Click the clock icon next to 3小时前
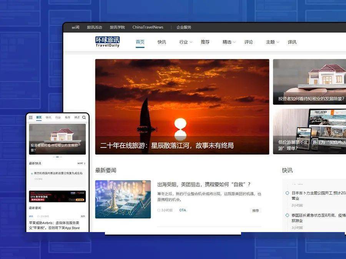346x259 pixels. point(159,211)
